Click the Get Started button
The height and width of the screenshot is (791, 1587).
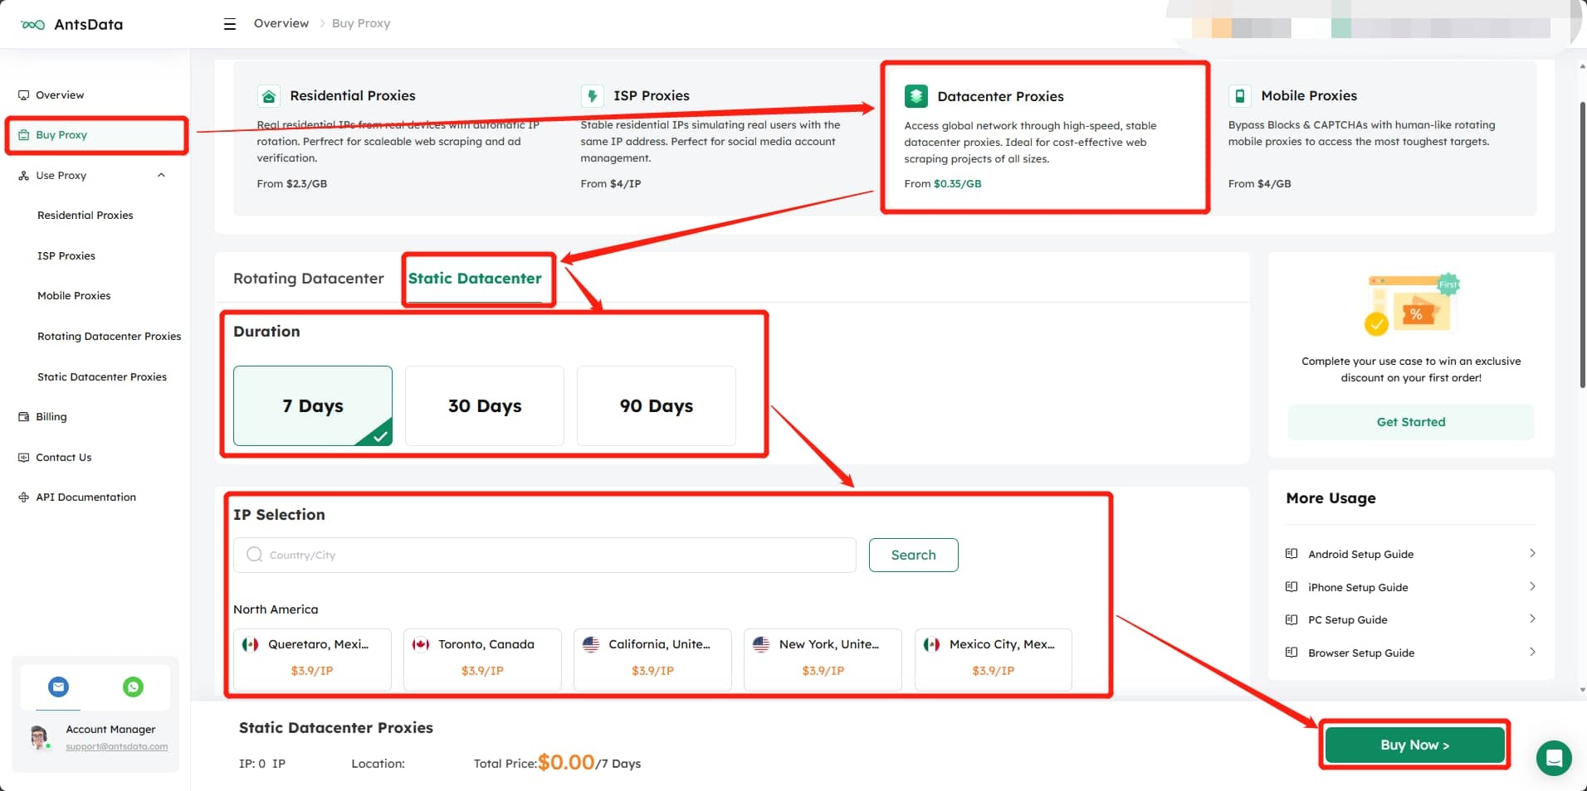tap(1411, 422)
